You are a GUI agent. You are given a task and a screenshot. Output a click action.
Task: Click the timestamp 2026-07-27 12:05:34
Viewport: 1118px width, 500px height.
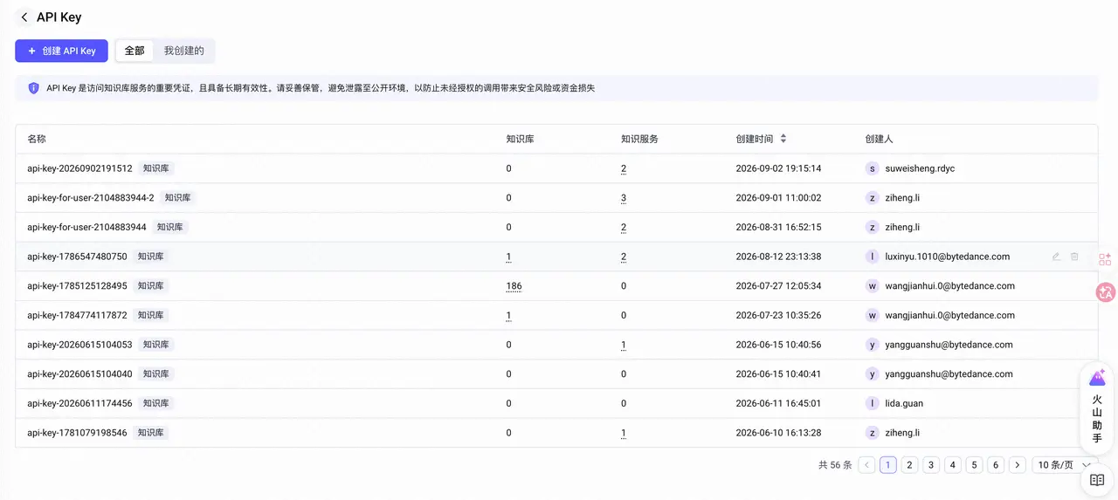778,286
